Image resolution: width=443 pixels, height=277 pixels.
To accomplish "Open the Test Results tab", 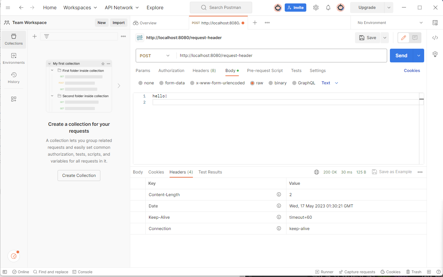I will [x=210, y=172].
